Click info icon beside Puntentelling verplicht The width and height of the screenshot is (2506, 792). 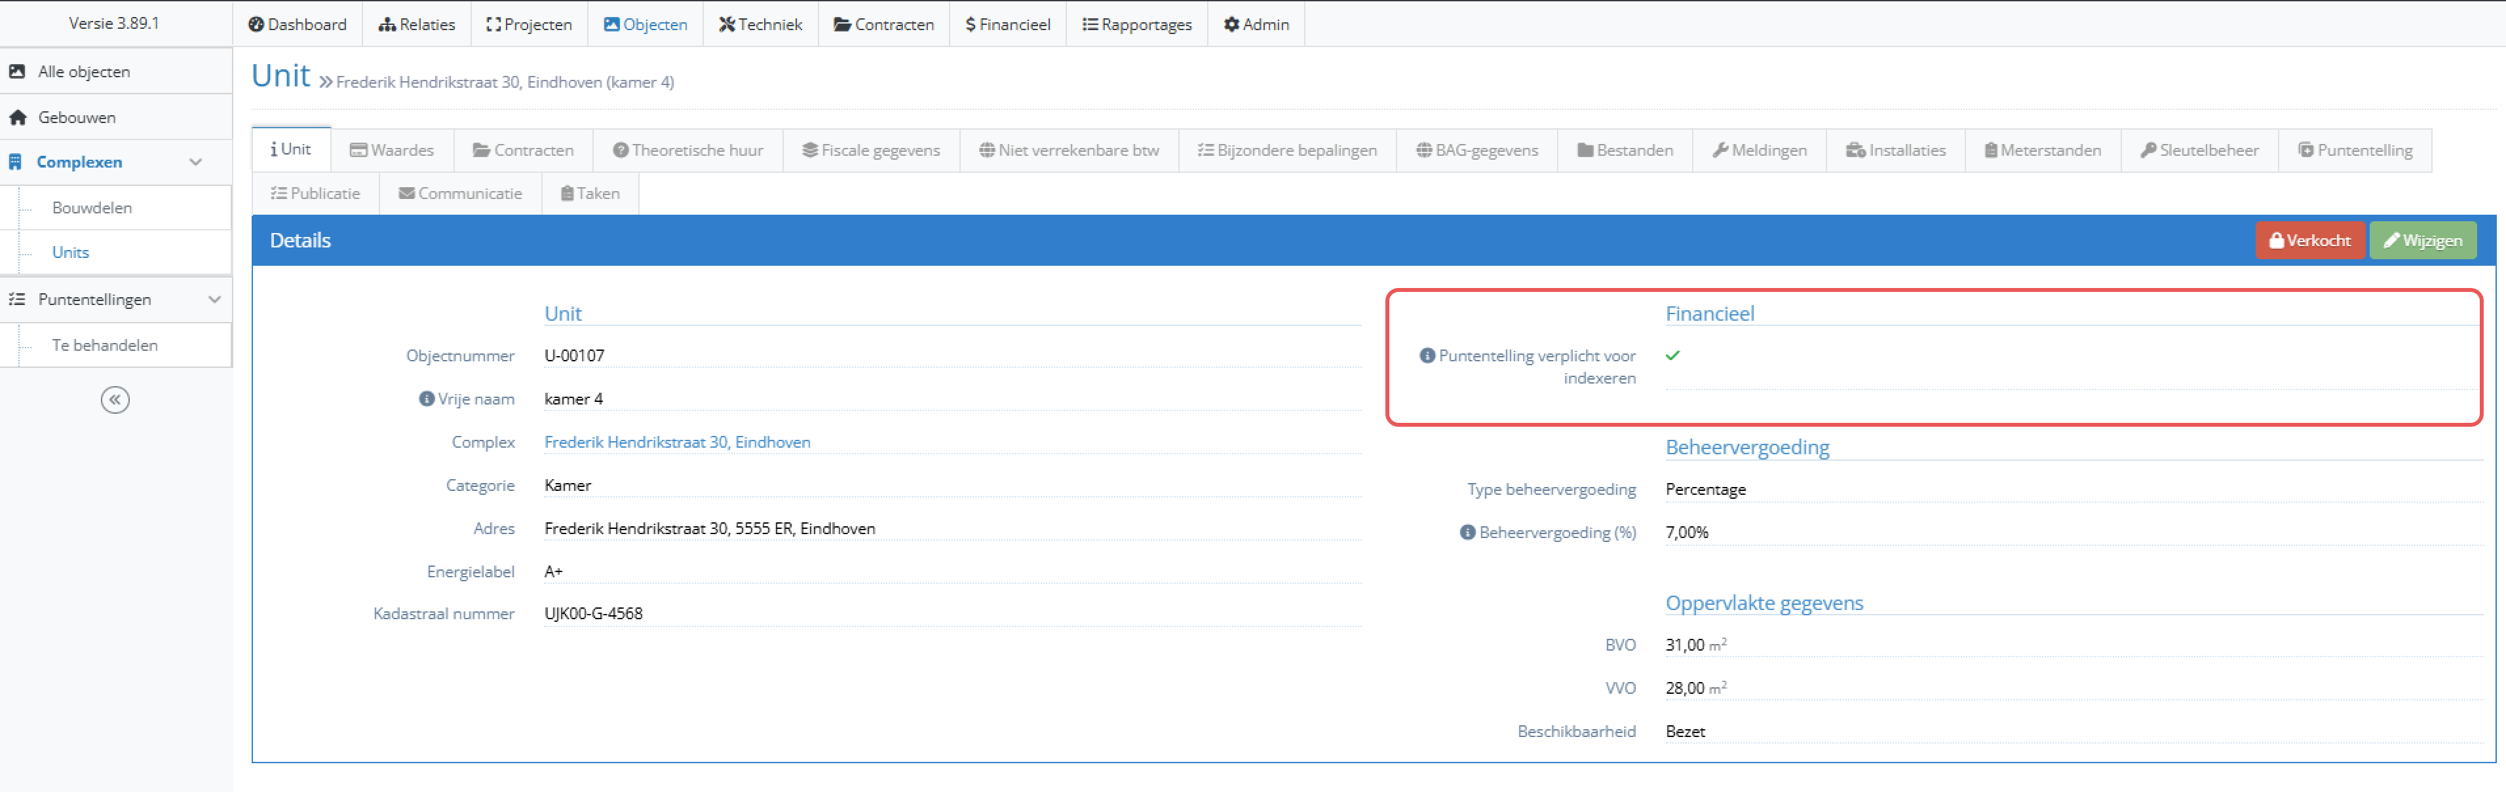1427,355
